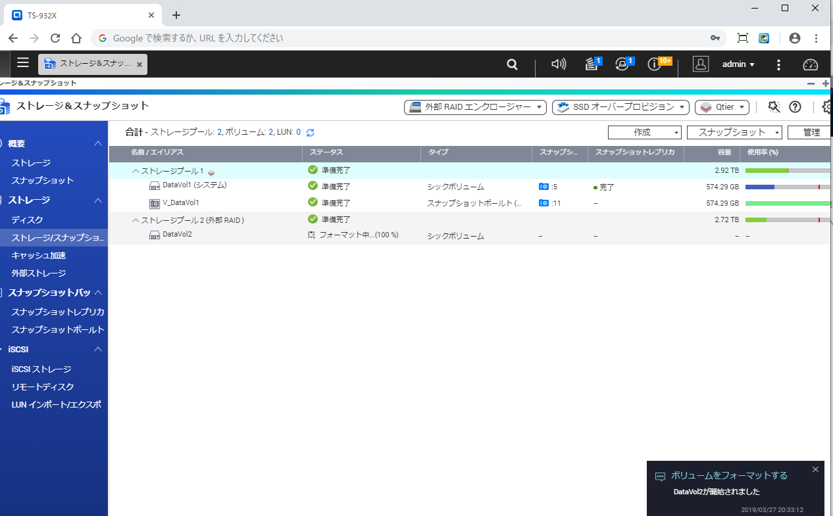Open the volume control speaker icon
Viewport: 833px width, 516px height.
[x=559, y=64]
